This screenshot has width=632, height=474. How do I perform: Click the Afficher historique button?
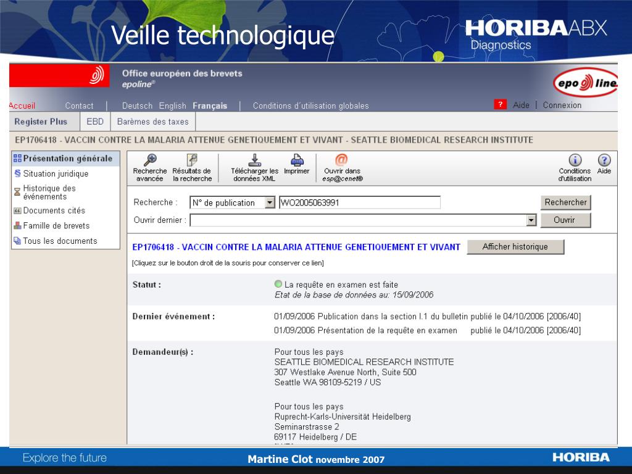tap(515, 247)
